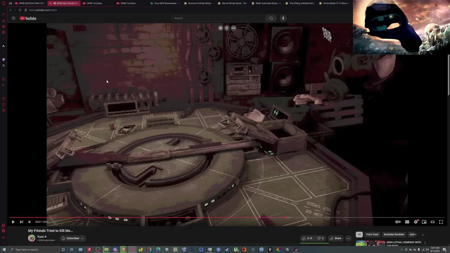Dislike the video
Image resolution: width=450 pixels, height=253 pixels.
[x=320, y=238]
